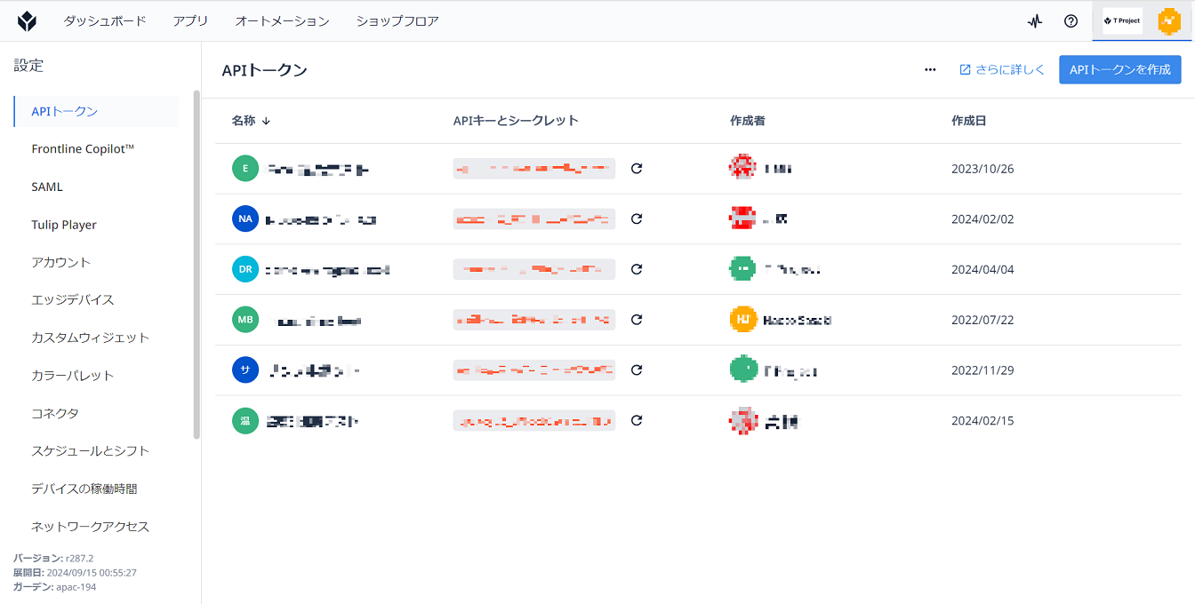Viewport: 1195px width, 604px height.
Task: Click the blue サ token avatar
Action: [245, 370]
